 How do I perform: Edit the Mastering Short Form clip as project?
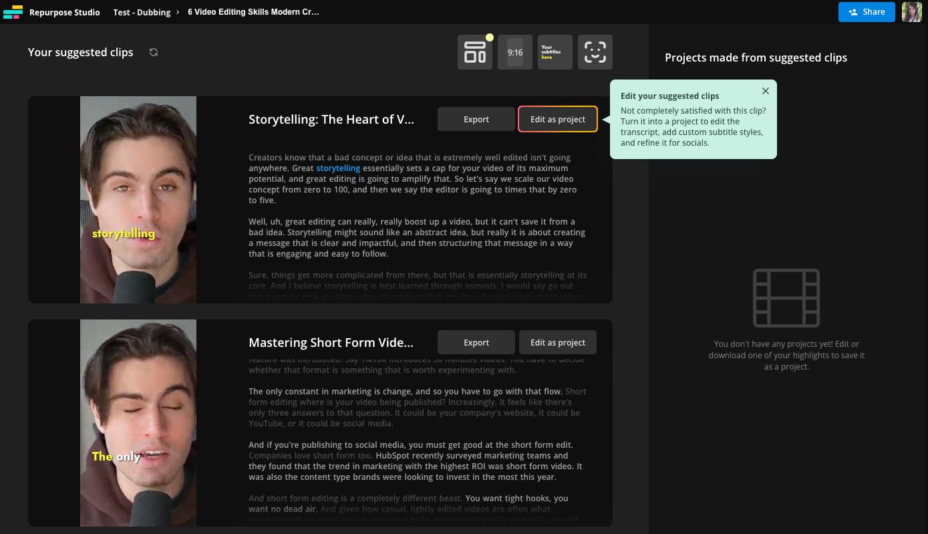pos(557,342)
